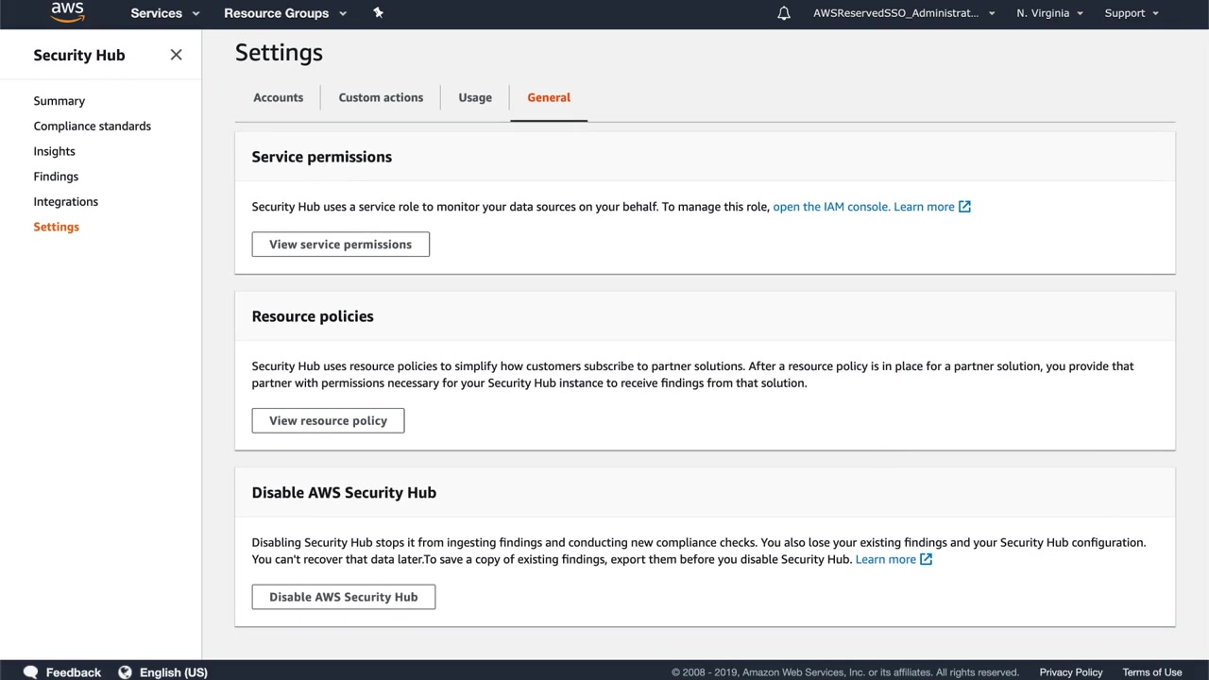
Task: Close the Security Hub sidebar panel
Action: pyautogui.click(x=176, y=55)
